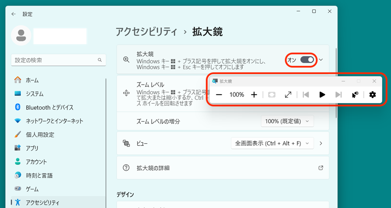This screenshot has width=391, height=208.
Task: Expand the ビュー row right chevron
Action: click(321, 143)
